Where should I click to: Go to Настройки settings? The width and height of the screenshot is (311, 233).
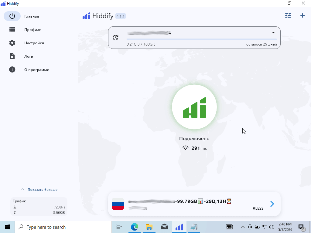(x=34, y=43)
